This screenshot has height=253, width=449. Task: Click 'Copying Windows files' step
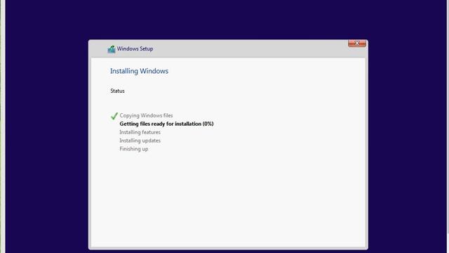pyautogui.click(x=146, y=115)
